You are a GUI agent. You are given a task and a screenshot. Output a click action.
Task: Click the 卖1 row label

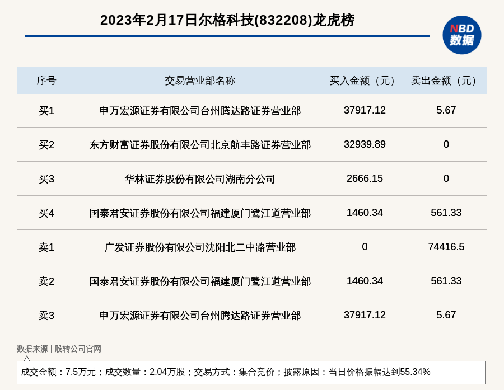pyautogui.click(x=46, y=247)
